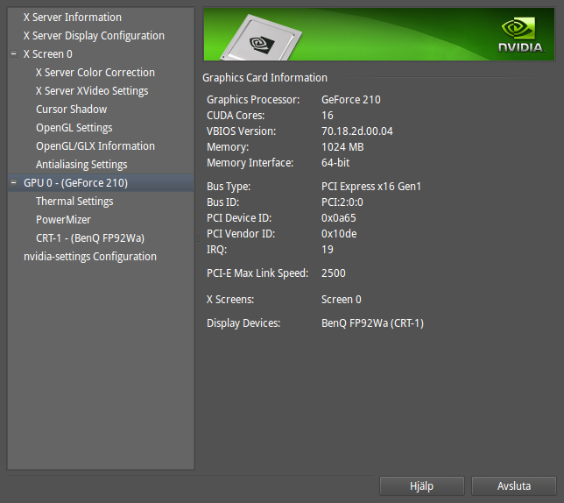Open X Server XVideo Settings
This screenshot has width=564, height=503.
point(92,90)
